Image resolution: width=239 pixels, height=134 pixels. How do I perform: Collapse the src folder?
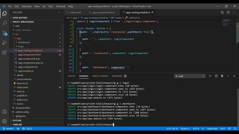16,34
